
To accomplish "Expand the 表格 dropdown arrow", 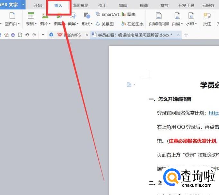I will pos(36,23).
